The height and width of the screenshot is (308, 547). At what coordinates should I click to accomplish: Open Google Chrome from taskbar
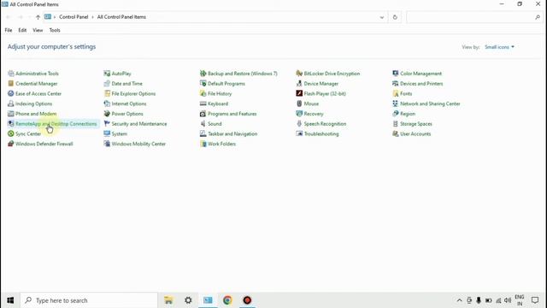[x=227, y=300]
